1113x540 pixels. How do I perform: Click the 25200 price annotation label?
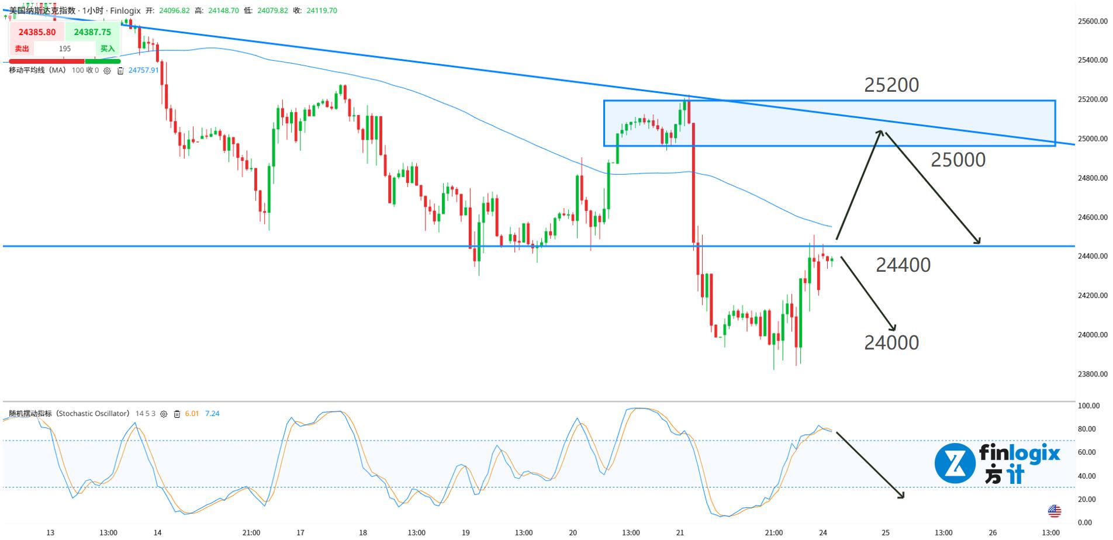click(891, 85)
